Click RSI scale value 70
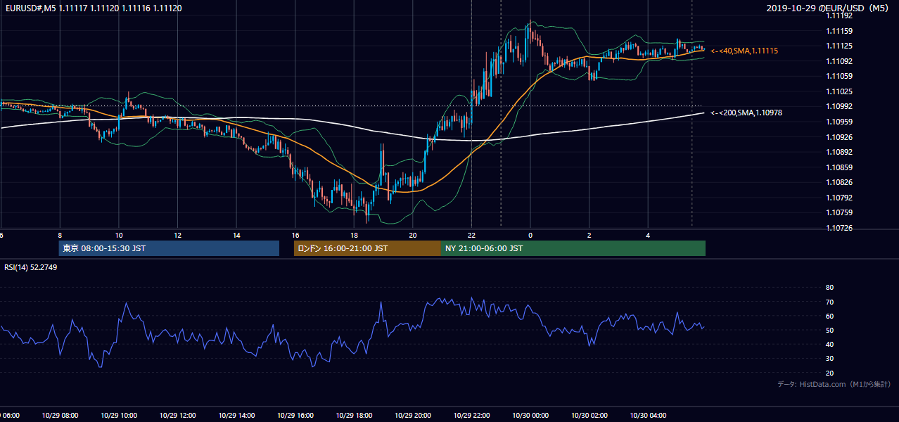Image resolution: width=899 pixels, height=422 pixels. [x=829, y=302]
